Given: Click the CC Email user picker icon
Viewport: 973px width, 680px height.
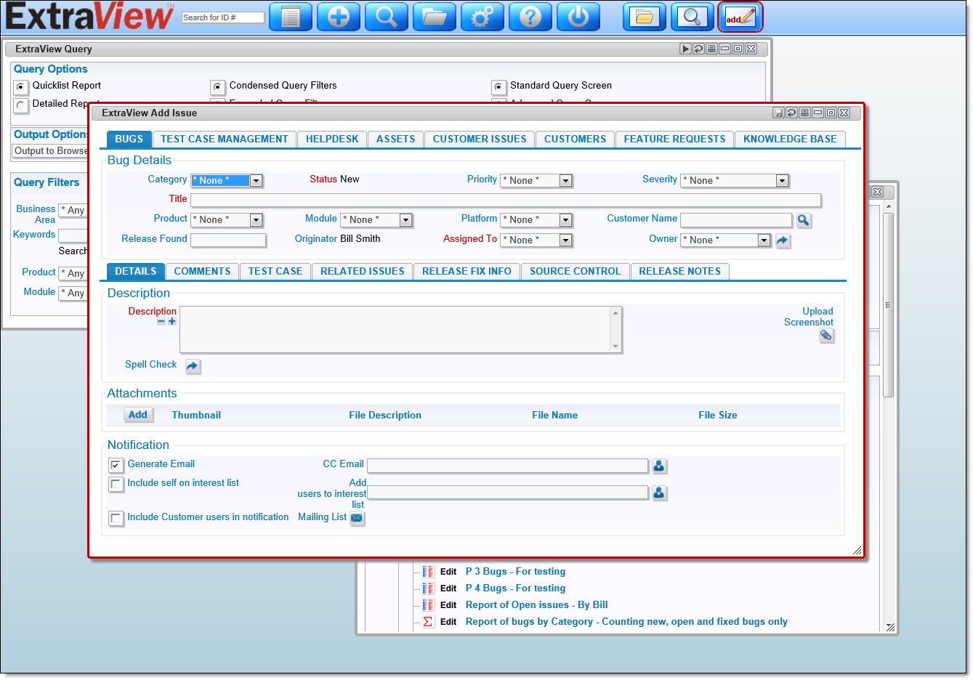Looking at the screenshot, I should [658, 466].
